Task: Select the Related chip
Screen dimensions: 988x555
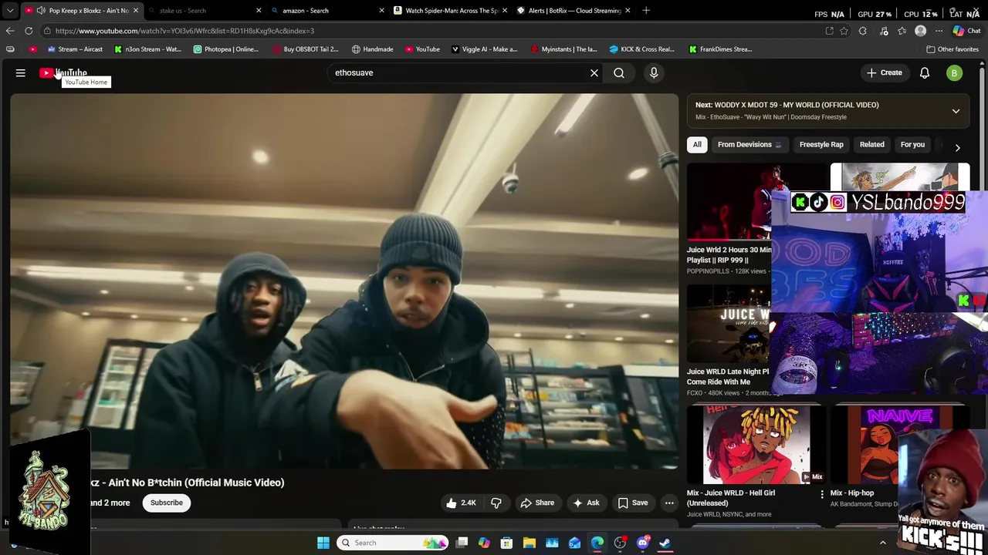Action: [872, 144]
